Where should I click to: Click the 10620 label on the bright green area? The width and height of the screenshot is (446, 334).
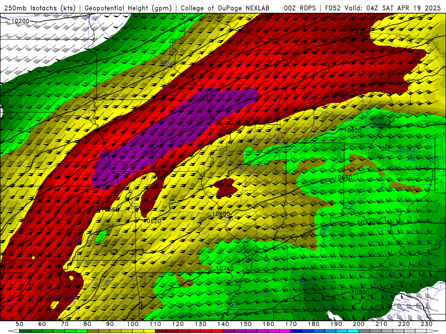tap(353, 130)
